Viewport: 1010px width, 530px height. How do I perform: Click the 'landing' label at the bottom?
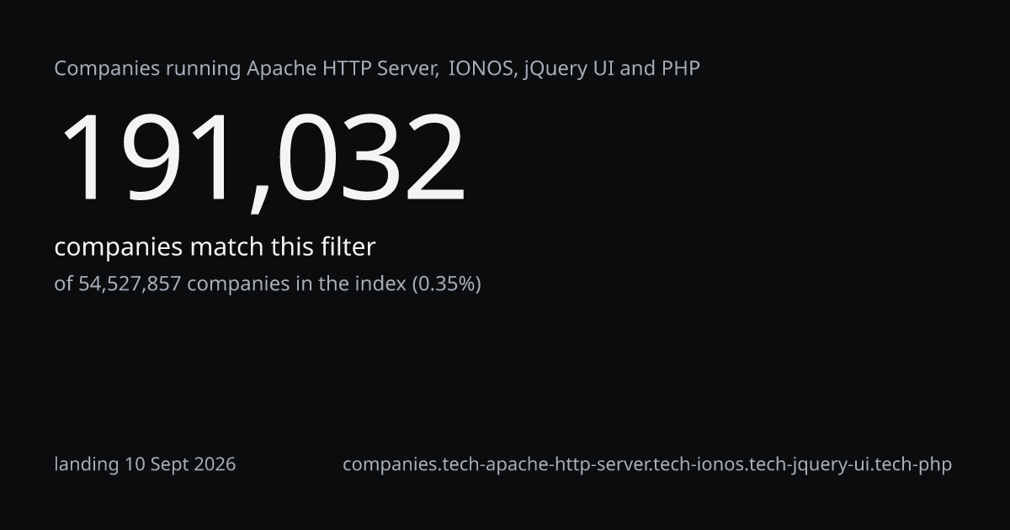tap(87, 464)
